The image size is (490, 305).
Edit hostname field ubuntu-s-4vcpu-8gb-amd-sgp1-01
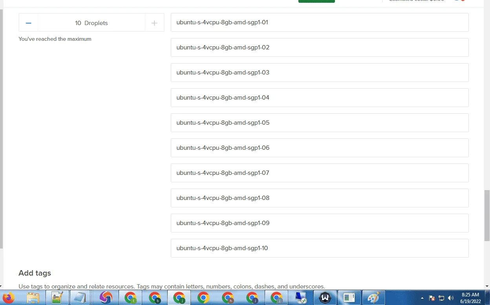(x=320, y=22)
